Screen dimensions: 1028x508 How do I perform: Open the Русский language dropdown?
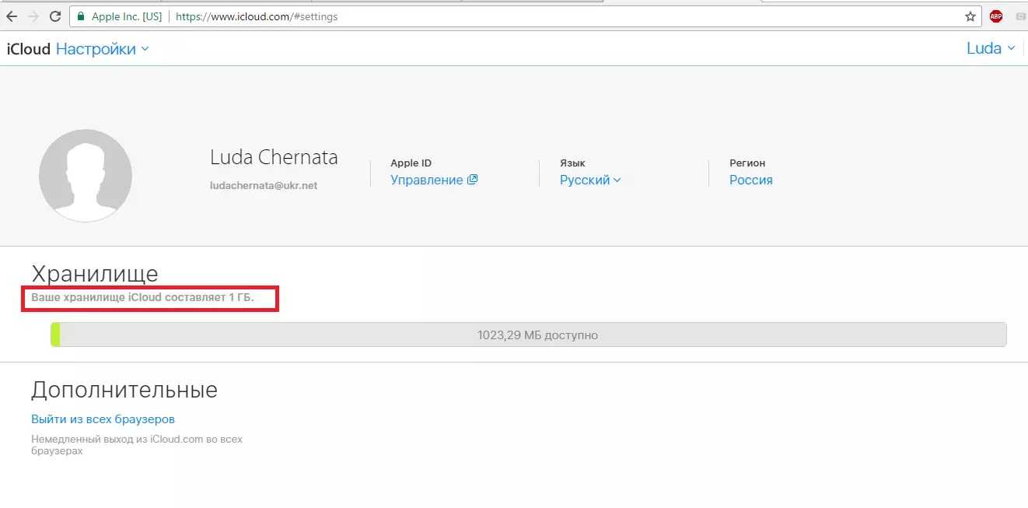point(590,180)
